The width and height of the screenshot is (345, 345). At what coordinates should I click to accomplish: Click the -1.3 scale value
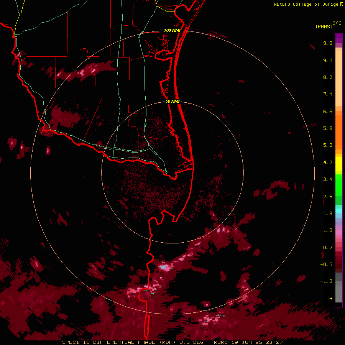[x=326, y=281]
